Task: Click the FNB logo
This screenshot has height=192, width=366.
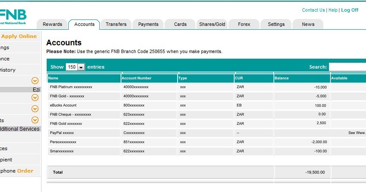Action: 13,17
